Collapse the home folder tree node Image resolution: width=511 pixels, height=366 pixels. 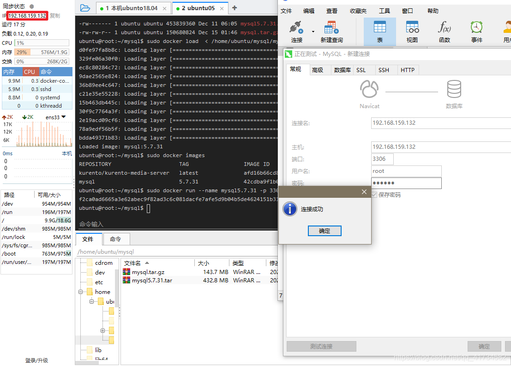pos(80,292)
